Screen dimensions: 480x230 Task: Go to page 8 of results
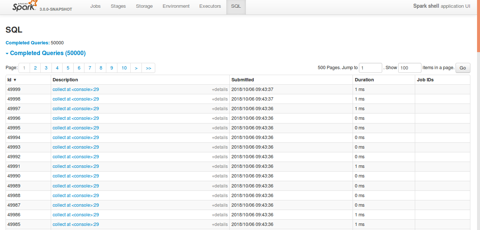coord(101,68)
